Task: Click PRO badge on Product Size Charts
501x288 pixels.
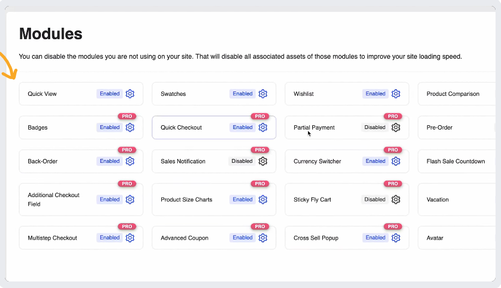Action: point(260,184)
